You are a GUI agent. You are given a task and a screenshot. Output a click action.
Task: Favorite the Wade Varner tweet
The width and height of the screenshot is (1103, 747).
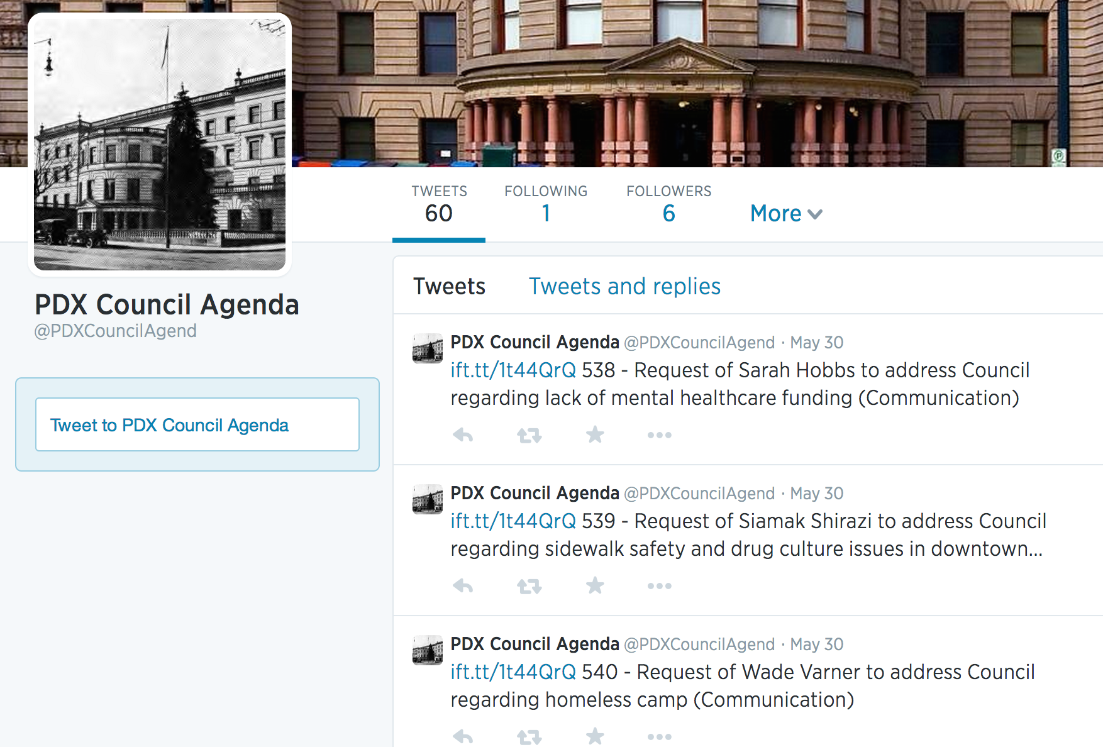click(595, 736)
